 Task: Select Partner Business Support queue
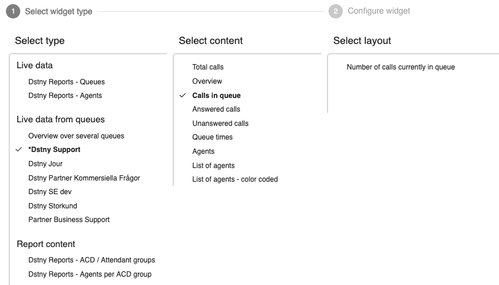(69, 220)
